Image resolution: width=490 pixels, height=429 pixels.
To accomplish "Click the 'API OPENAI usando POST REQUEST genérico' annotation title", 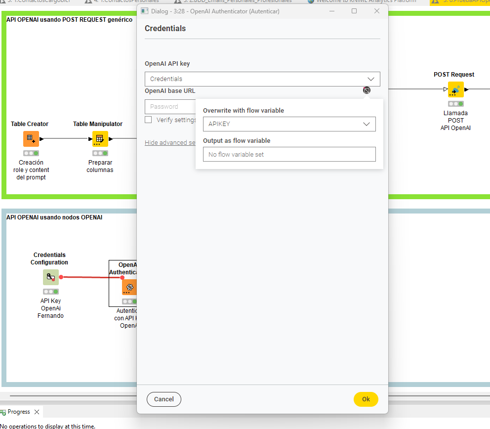I will 69,20.
